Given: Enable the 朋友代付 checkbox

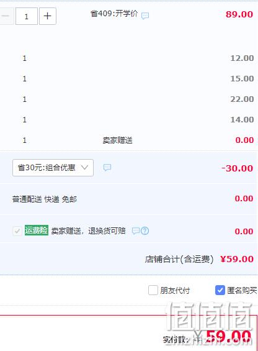Looking at the screenshot, I should click(x=153, y=290).
